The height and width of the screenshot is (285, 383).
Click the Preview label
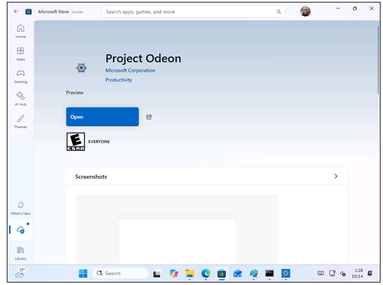click(x=74, y=93)
